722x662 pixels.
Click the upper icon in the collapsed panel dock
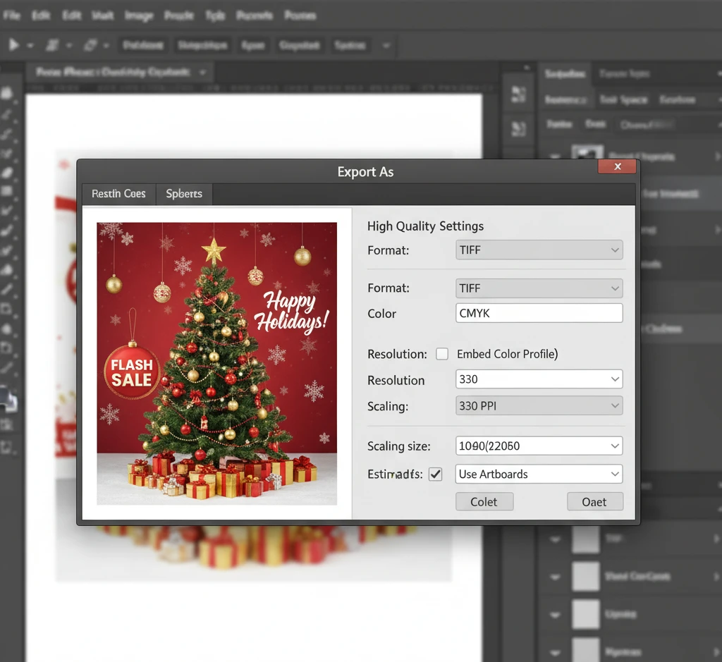519,94
